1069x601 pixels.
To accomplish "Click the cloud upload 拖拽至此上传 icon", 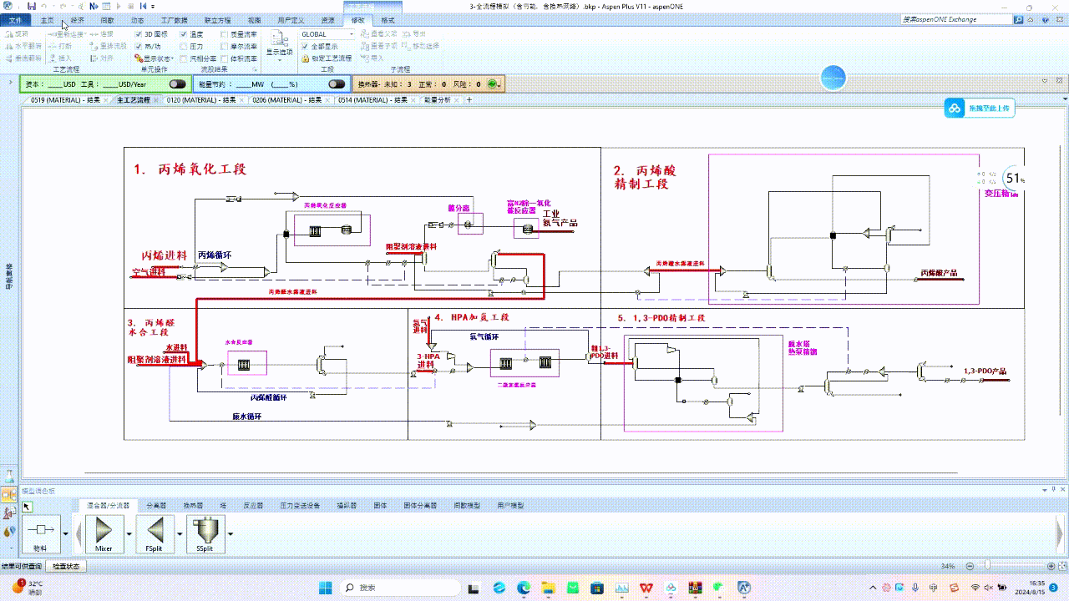I will [955, 109].
